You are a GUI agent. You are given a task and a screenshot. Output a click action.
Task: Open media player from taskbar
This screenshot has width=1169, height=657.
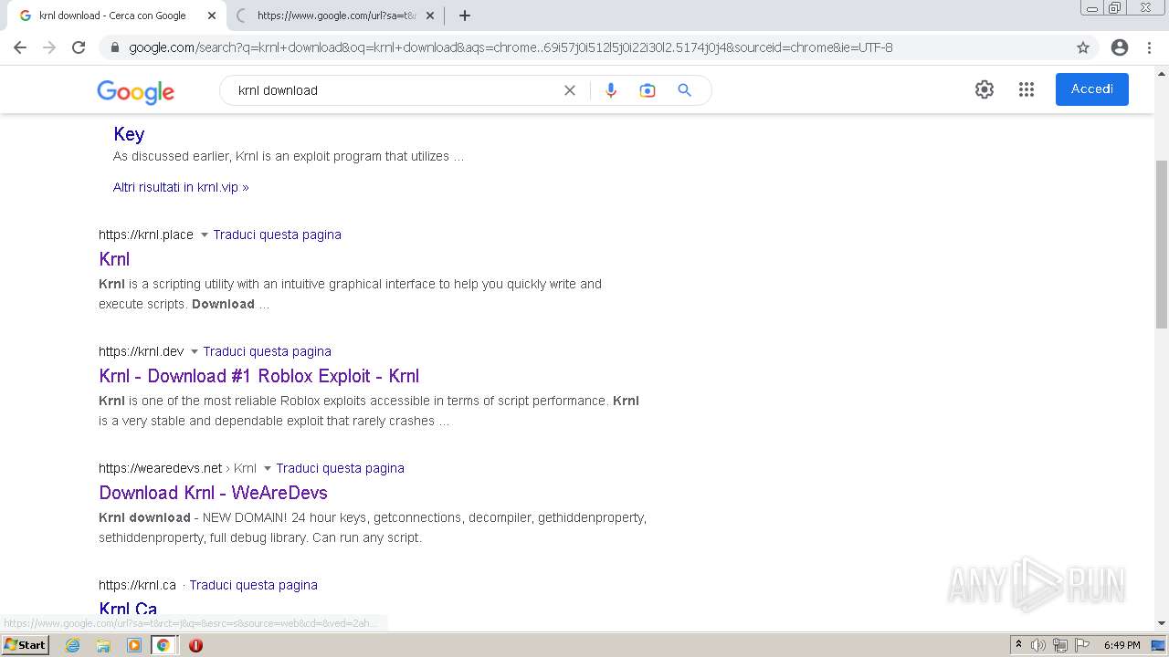click(133, 645)
